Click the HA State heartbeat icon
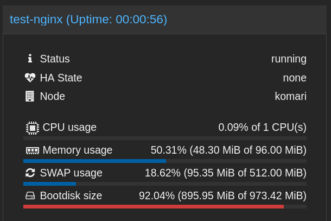Viewport: 331px width, 221px height. point(30,78)
